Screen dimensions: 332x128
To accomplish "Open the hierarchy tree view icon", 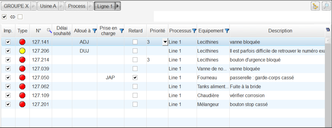I will coord(315,6).
